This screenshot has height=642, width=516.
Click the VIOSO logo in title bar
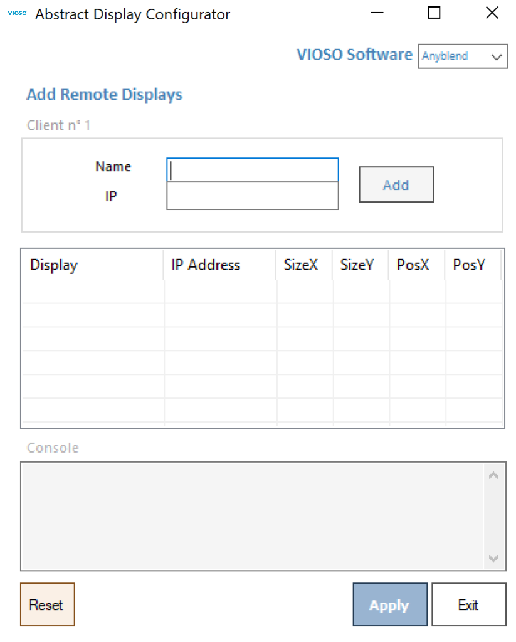point(17,13)
